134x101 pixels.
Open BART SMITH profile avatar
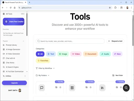(x=20, y=90)
